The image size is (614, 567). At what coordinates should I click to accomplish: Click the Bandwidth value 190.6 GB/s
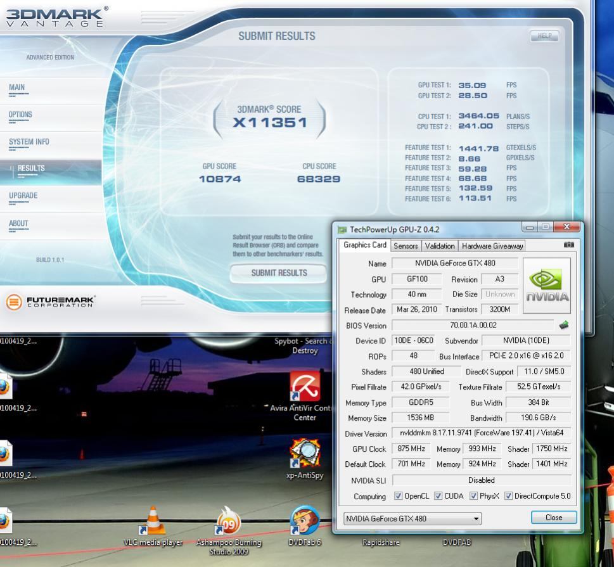coord(538,417)
